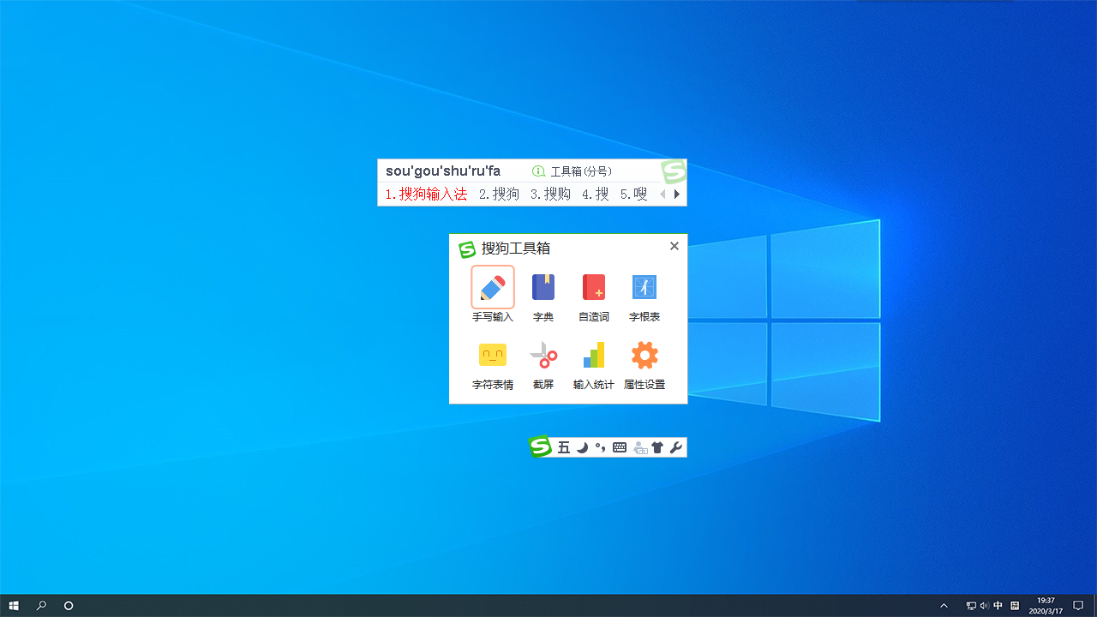Click the 工具箱(分号) hint link
Screen dimensions: 1097x617
572,171
